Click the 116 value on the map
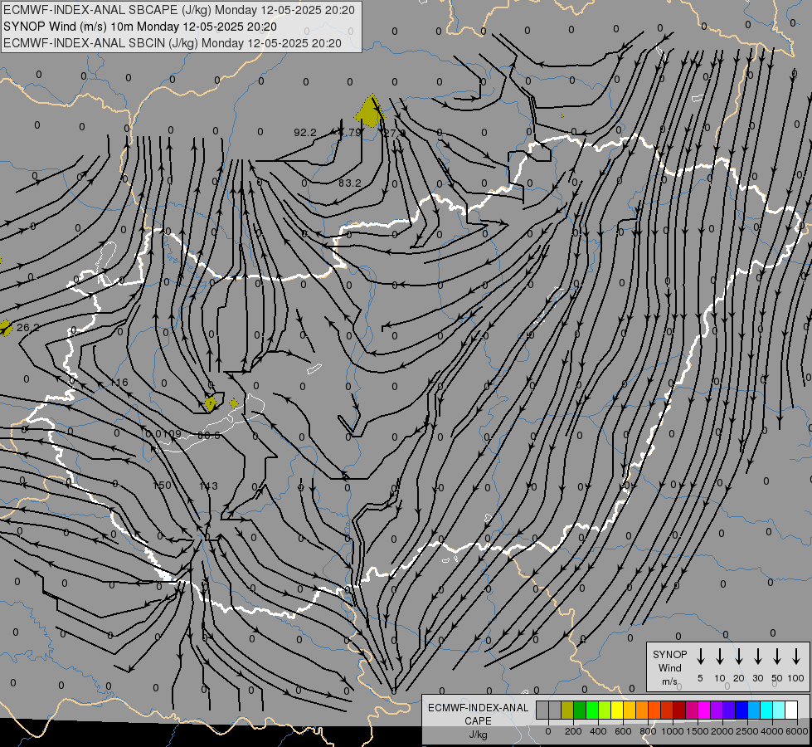This screenshot has width=812, height=747. 119,383
